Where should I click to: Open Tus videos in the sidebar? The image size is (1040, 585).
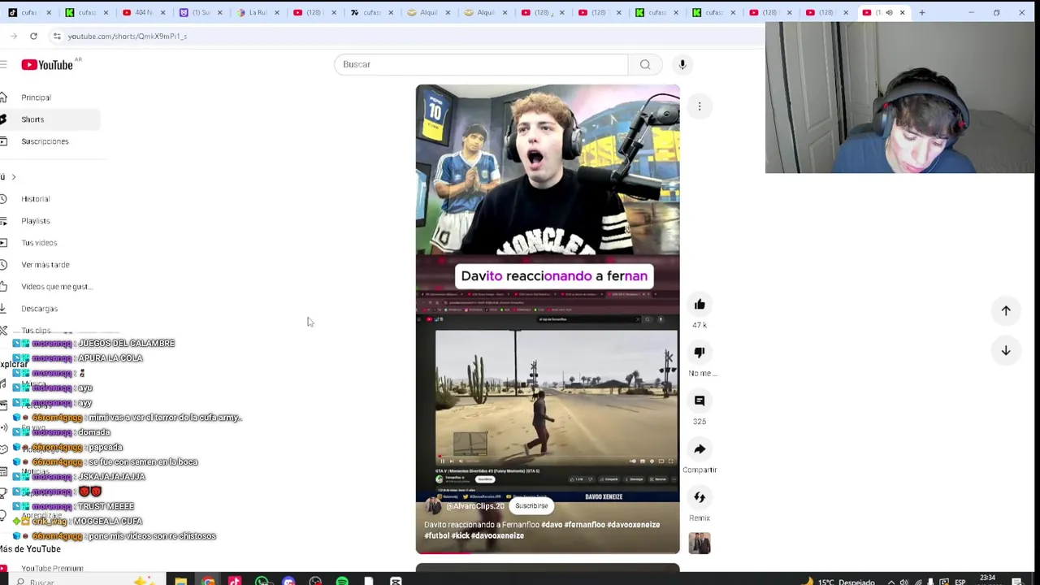click(39, 243)
